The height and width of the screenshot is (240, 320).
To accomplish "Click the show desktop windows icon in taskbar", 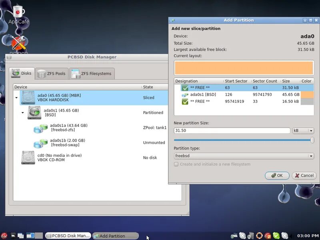I will (21, 236).
